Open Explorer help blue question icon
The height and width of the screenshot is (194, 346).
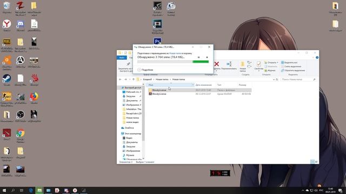[317, 58]
